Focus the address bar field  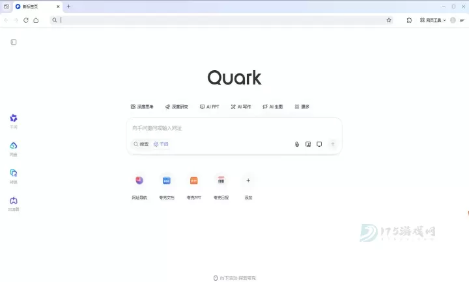tap(221, 20)
